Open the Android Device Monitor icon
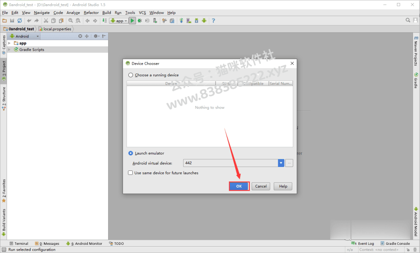420x253 pixels. [204, 21]
